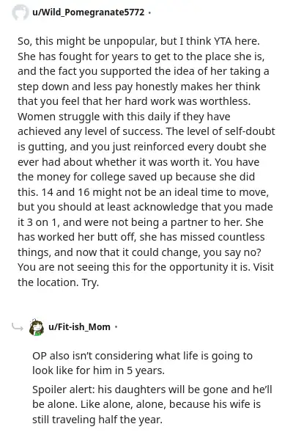Click the phrase 'it 3 on 1'
The image size is (293, 446).
tap(38, 222)
